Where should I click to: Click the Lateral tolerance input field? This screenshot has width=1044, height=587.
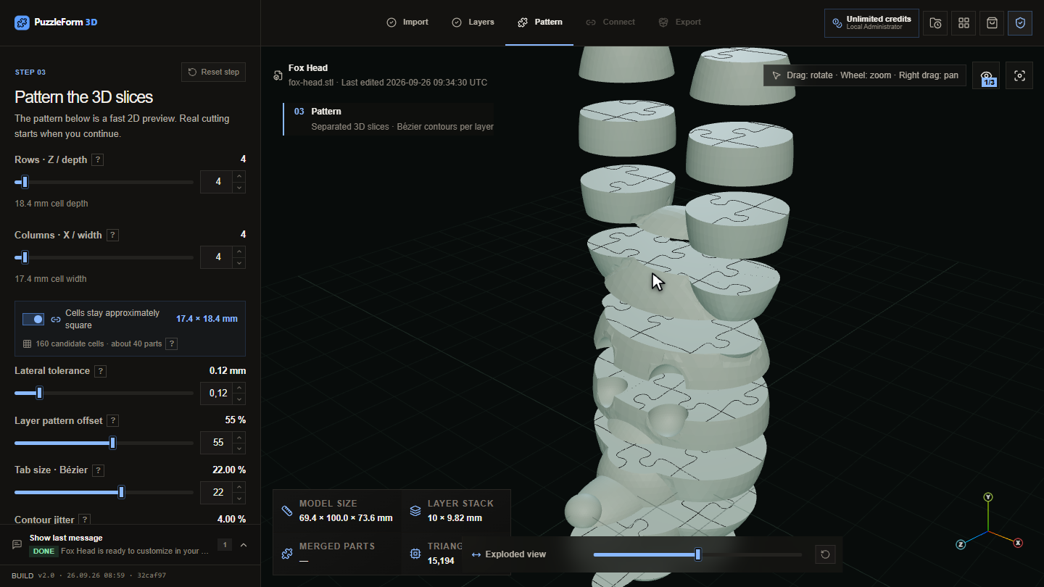pyautogui.click(x=217, y=394)
